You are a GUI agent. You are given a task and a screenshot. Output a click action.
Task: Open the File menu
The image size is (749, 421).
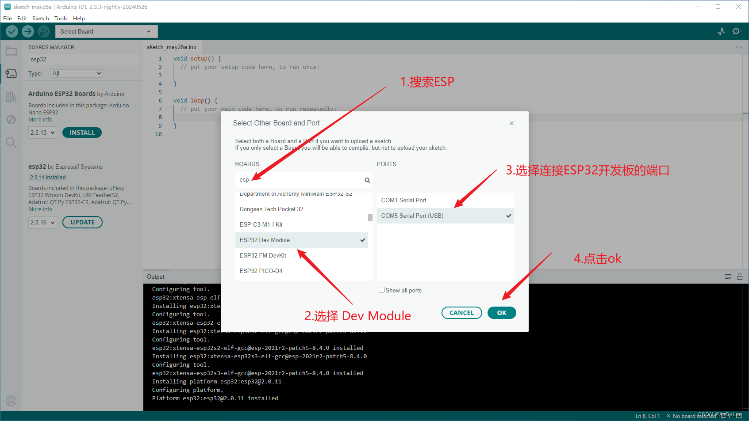(x=8, y=18)
